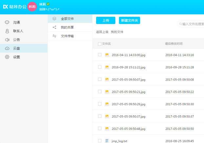Click the 返回上级 link
The width and height of the screenshot is (204, 143).
pyautogui.click(x=102, y=32)
